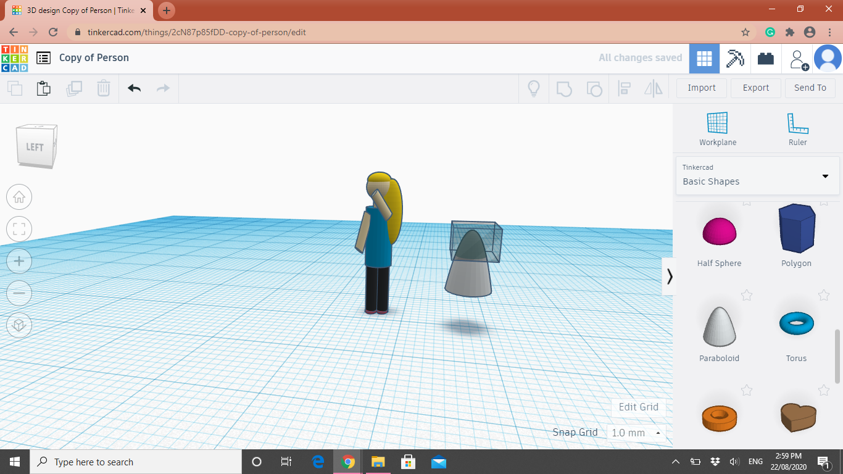Open Bricks mode icon
Image resolution: width=843 pixels, height=474 pixels.
click(x=766, y=59)
